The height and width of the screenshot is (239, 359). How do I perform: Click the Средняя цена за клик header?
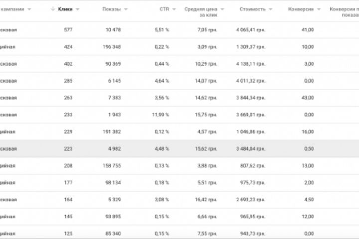tap(200, 12)
